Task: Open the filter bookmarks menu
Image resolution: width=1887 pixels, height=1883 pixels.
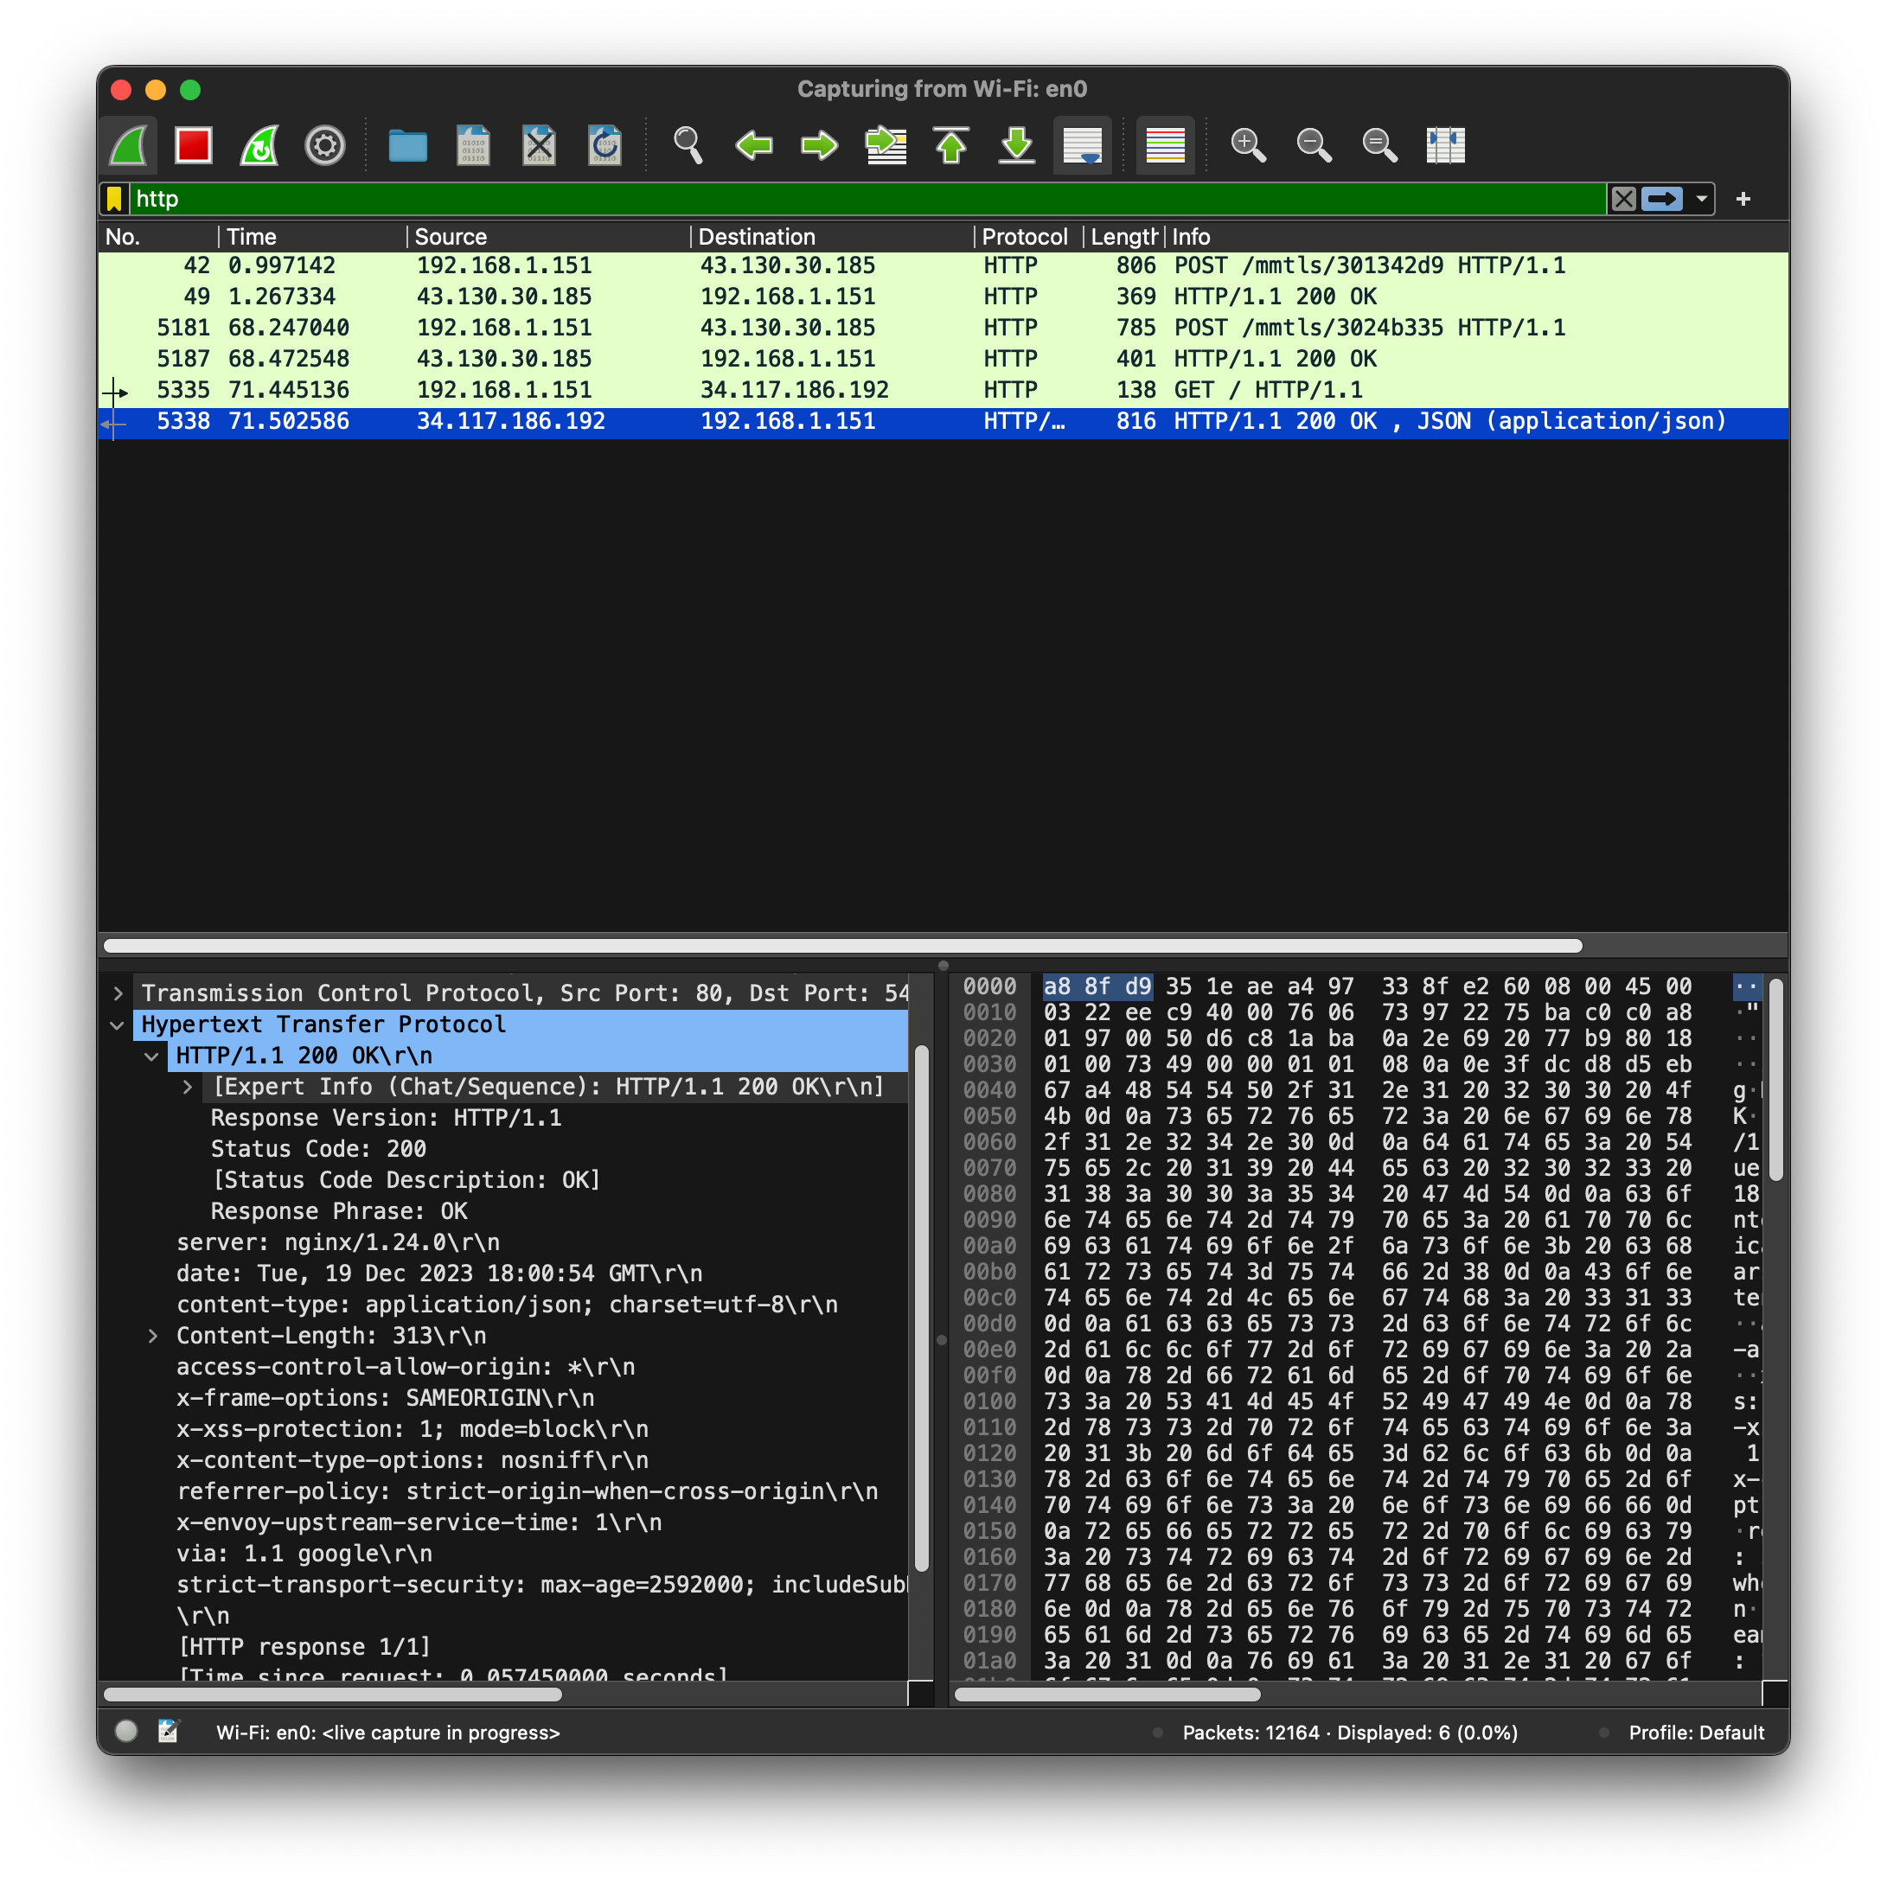Action: click(x=114, y=198)
